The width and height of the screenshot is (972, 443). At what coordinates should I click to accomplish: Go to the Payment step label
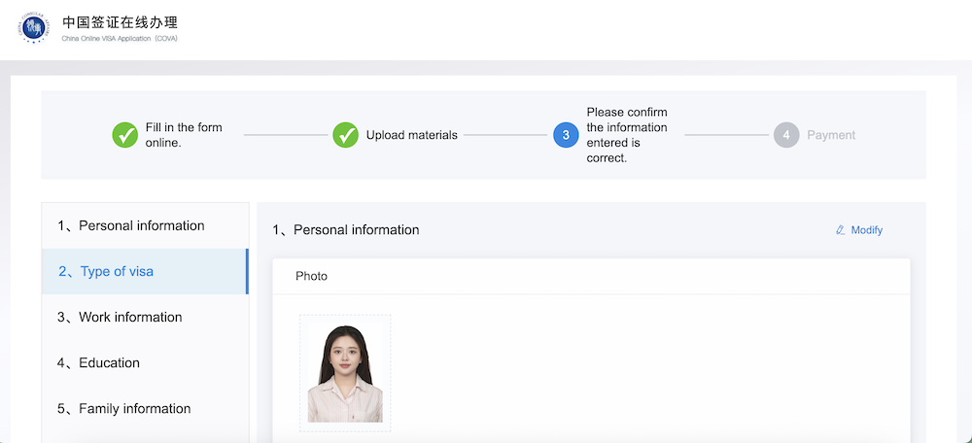831,135
